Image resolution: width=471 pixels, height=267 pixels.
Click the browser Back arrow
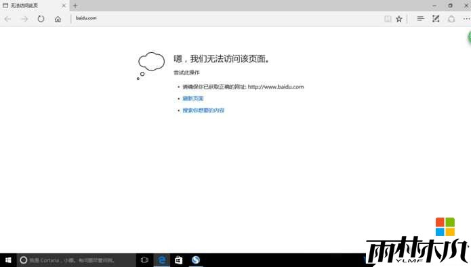(8, 19)
